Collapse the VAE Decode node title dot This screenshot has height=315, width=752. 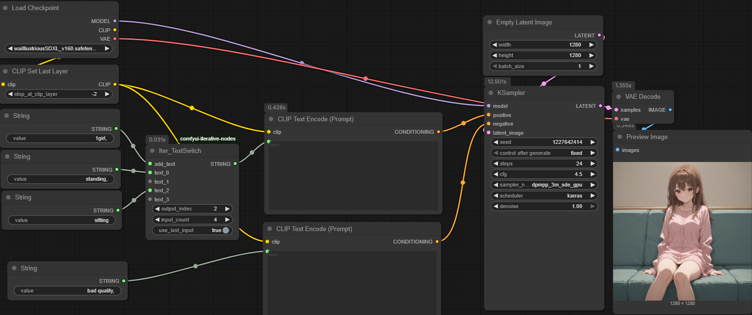[x=619, y=96]
